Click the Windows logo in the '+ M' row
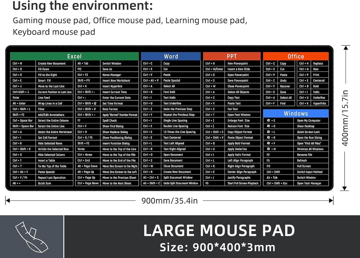360x258 pixels. (268, 149)
